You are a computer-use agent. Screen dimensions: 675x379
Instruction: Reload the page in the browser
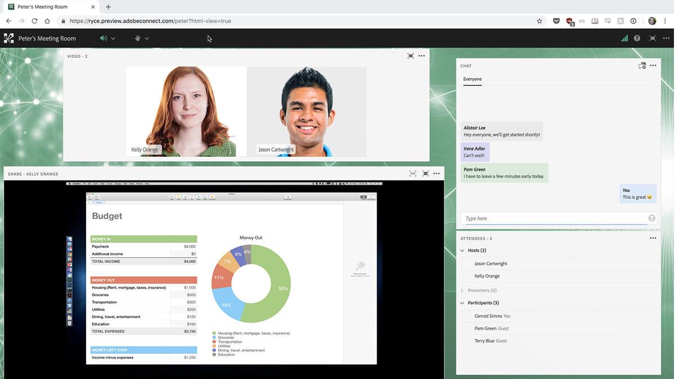(35, 20)
